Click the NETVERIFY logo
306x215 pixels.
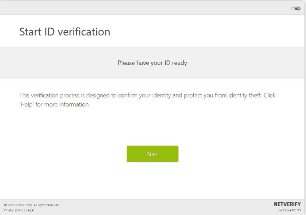click(x=287, y=204)
